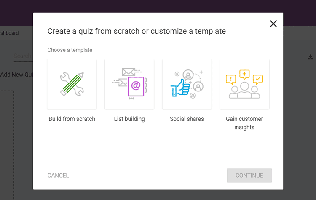Choose the List building email notebook icon
This screenshot has height=200, width=316.
pos(129,84)
